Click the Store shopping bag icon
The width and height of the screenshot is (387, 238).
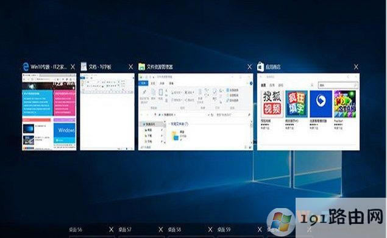(260, 67)
